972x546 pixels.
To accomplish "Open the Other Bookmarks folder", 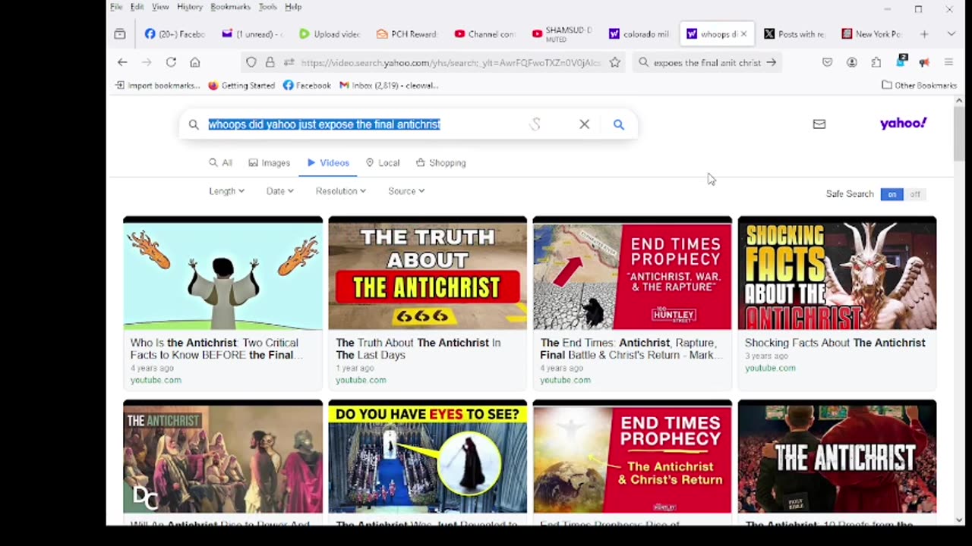I will tap(919, 86).
